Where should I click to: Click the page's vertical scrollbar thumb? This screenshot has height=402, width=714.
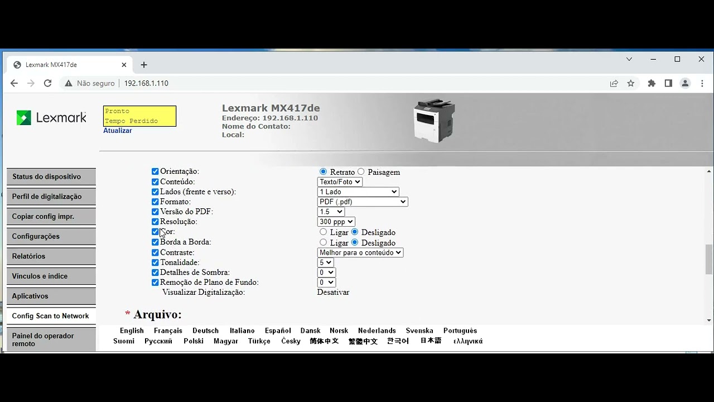pyautogui.click(x=709, y=260)
